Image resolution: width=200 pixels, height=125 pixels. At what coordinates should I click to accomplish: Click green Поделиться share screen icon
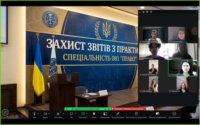[83, 114]
